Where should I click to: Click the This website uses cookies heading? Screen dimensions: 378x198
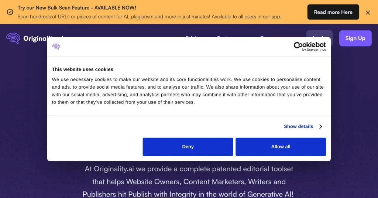click(x=83, y=69)
